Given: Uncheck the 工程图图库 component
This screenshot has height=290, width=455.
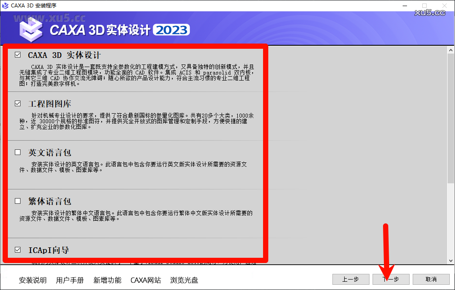Looking at the screenshot, I should tap(18, 103).
